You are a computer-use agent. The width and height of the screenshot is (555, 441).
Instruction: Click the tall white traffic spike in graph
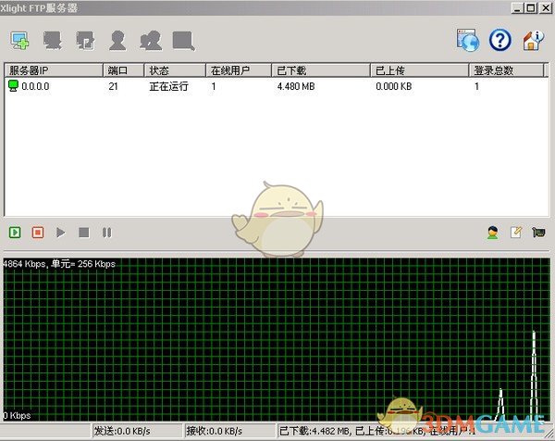(x=534, y=374)
